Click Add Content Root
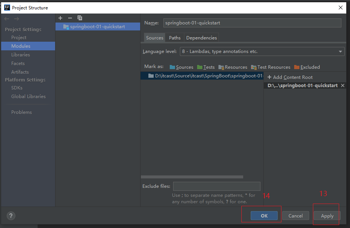This screenshot has width=350, height=228. [x=290, y=77]
